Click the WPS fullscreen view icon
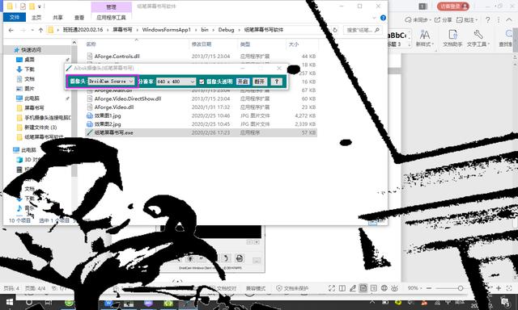Viewport: 518px width, 310px height. point(332,288)
